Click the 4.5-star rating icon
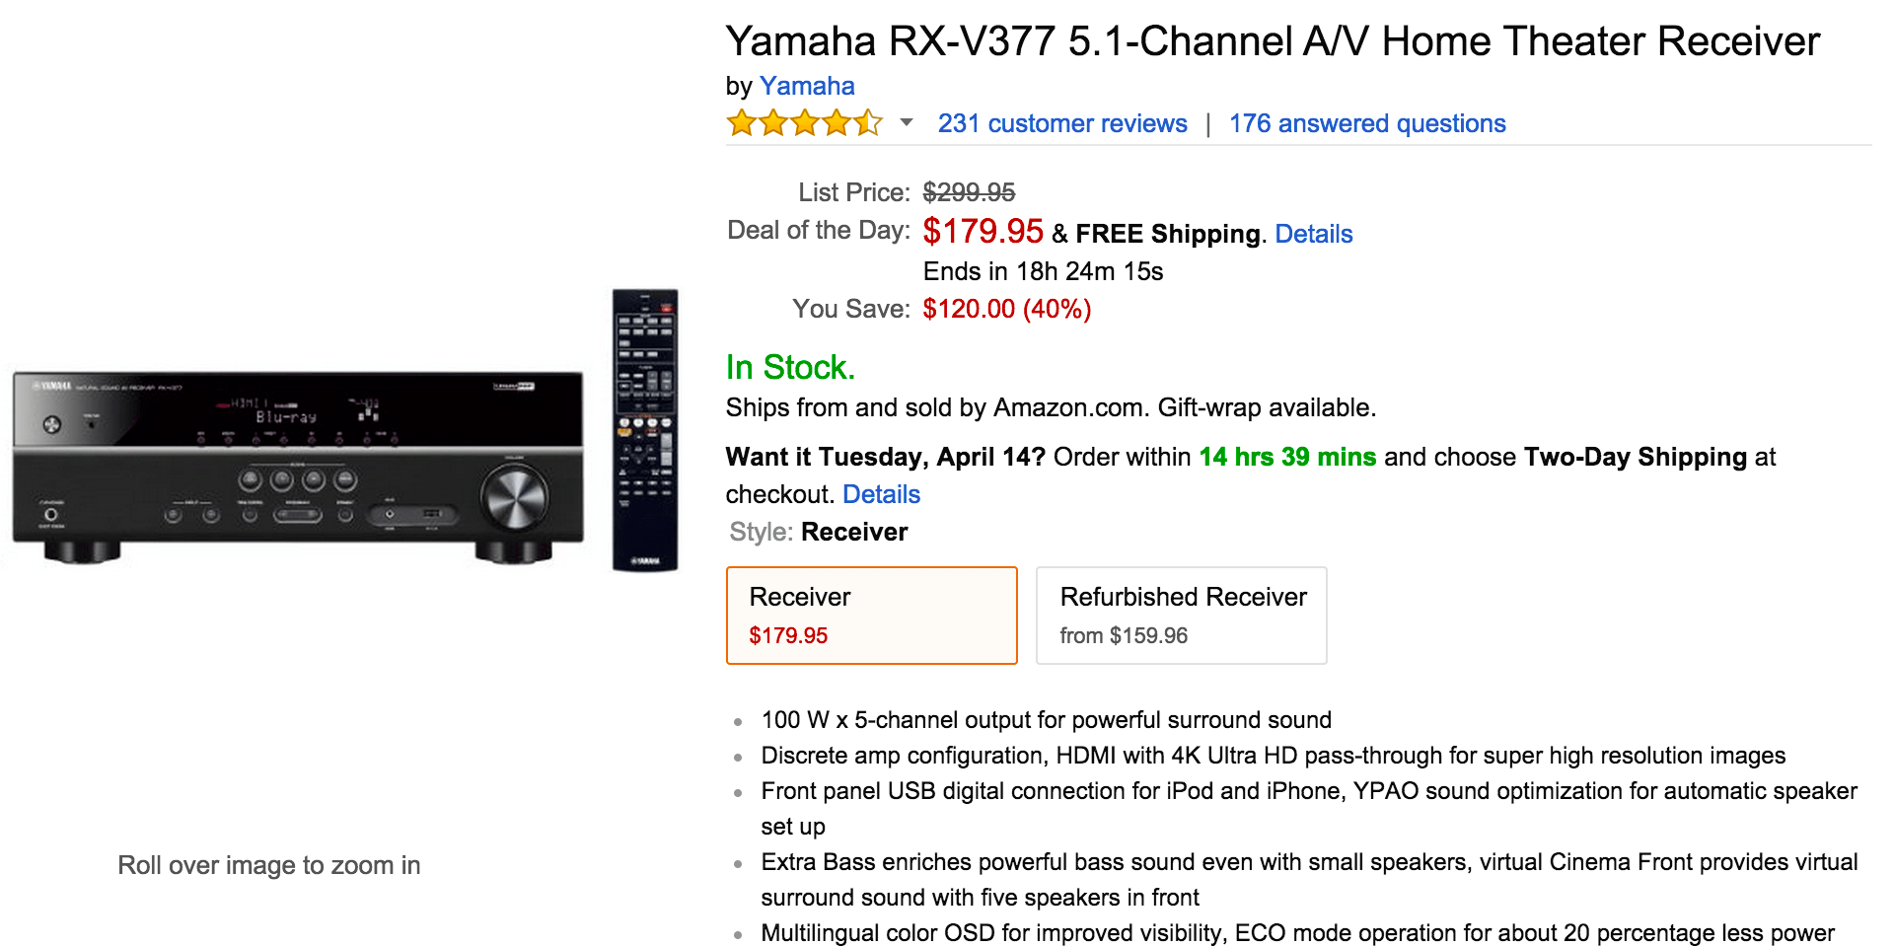Image resolution: width=1894 pixels, height=947 pixels. (x=804, y=123)
